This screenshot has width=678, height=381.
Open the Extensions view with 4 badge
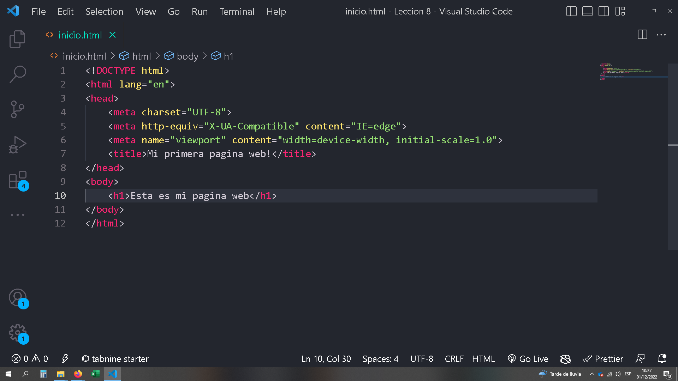coord(18,180)
